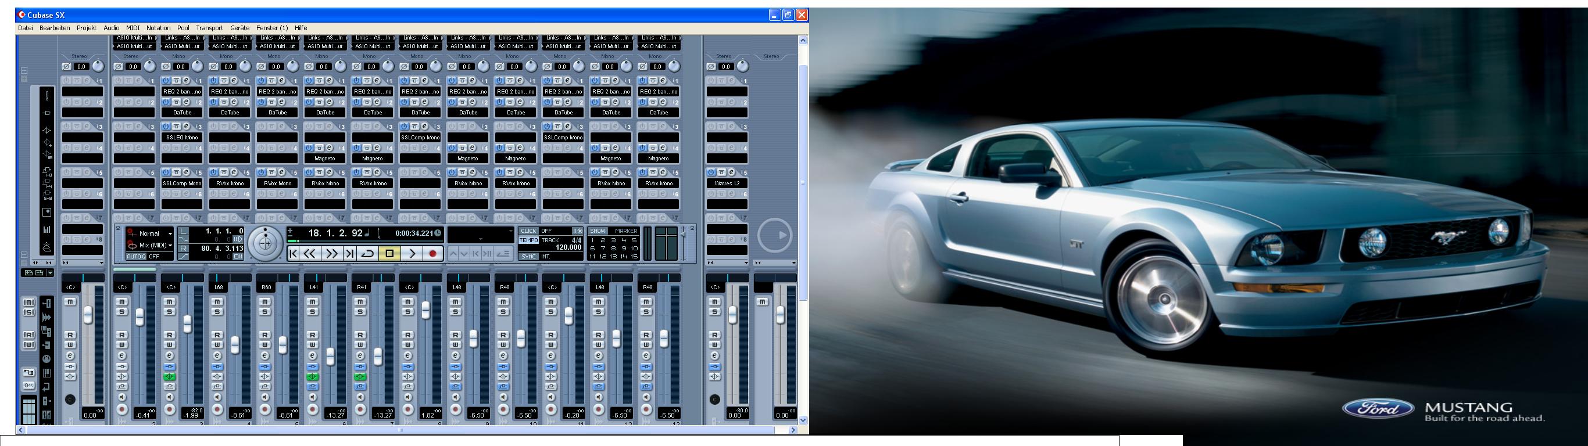The height and width of the screenshot is (446, 1588).
Task: Toggle the TEMPO track button
Action: click(529, 240)
